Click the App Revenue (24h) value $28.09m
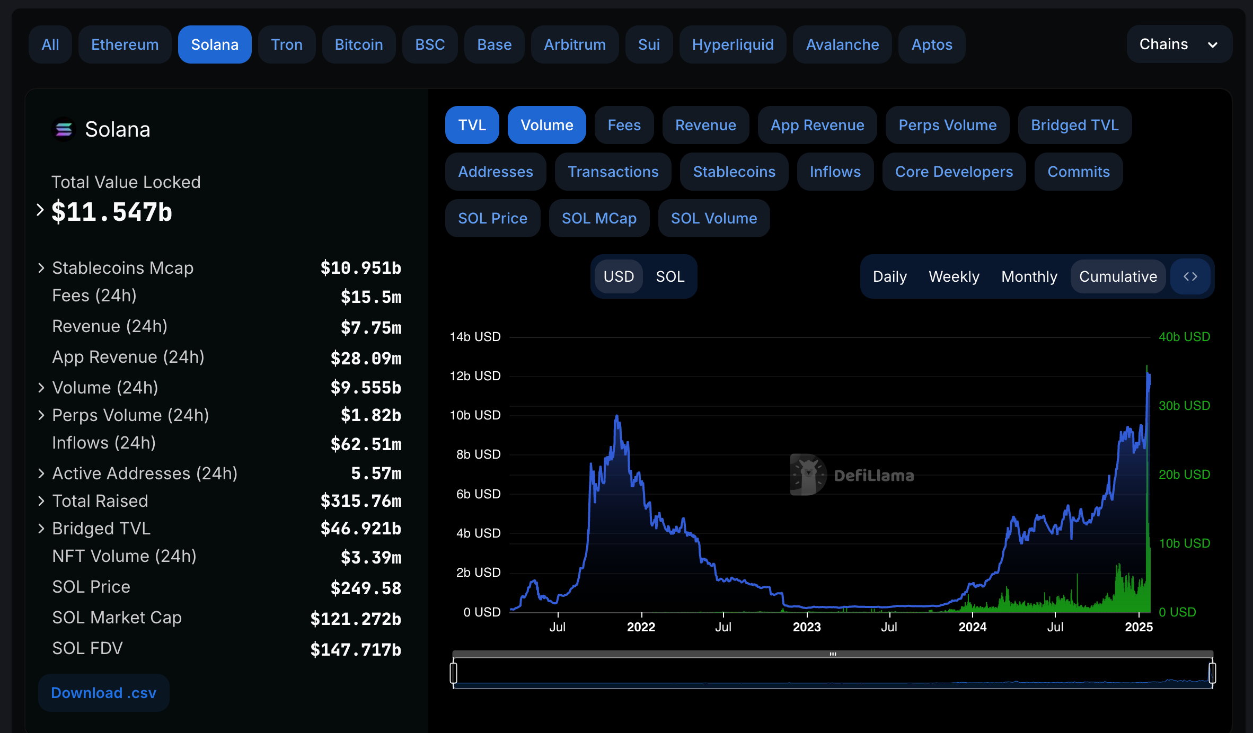This screenshot has height=733, width=1253. [366, 358]
